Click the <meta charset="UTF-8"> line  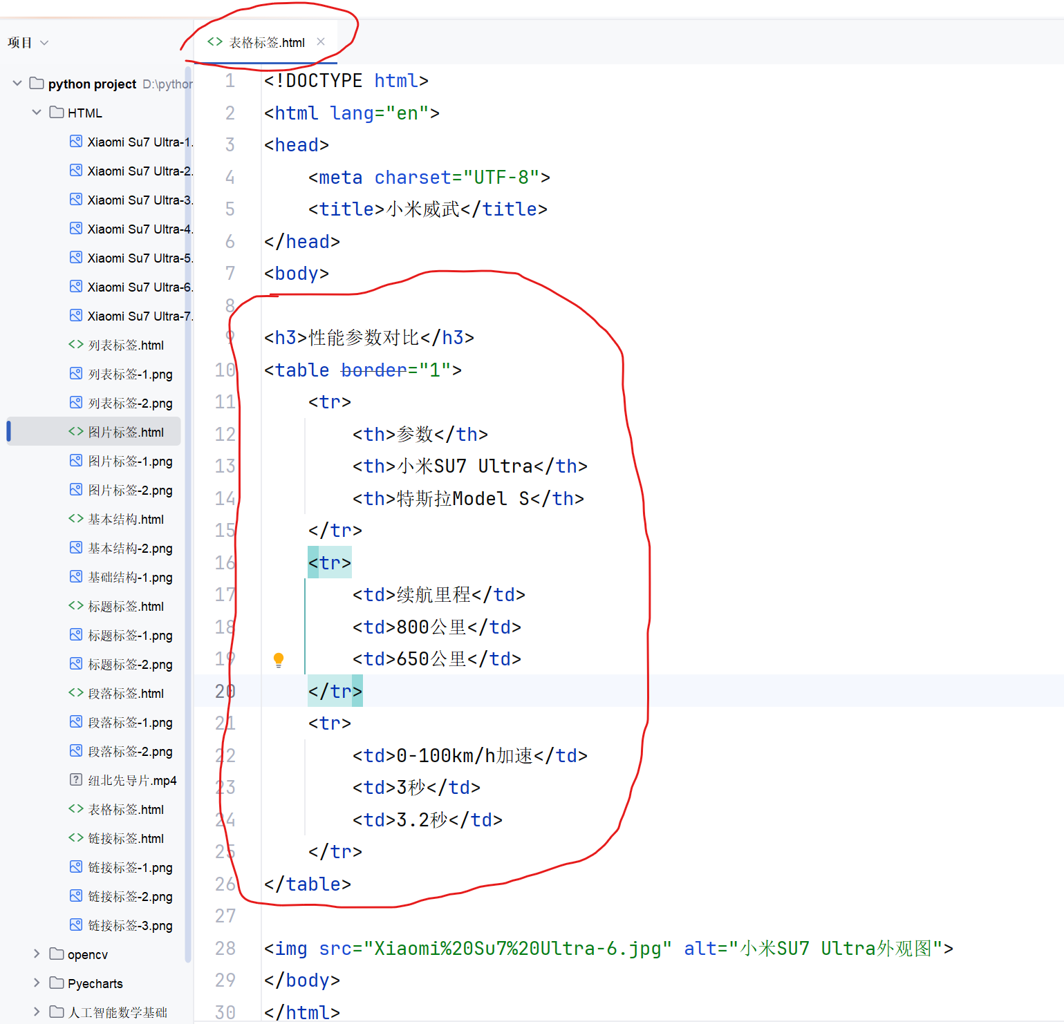pyautogui.click(x=429, y=177)
